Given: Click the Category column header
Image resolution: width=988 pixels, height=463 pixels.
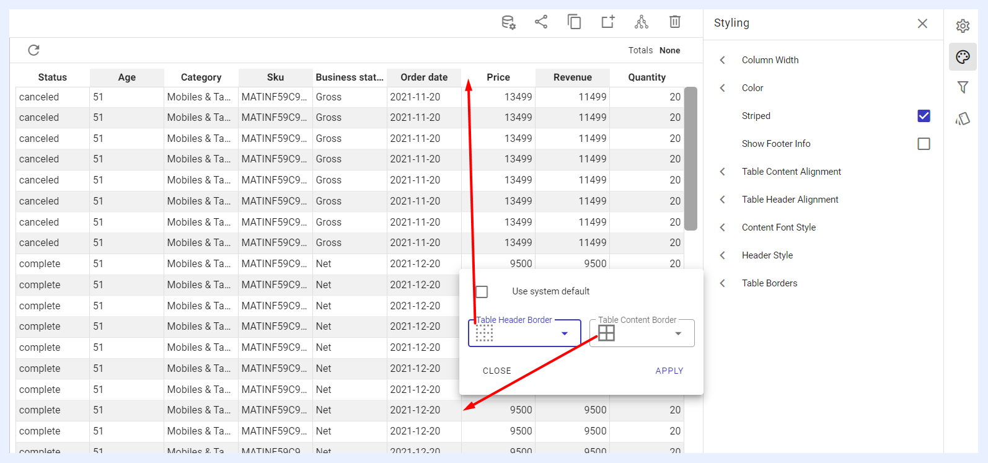Looking at the screenshot, I should click(201, 77).
